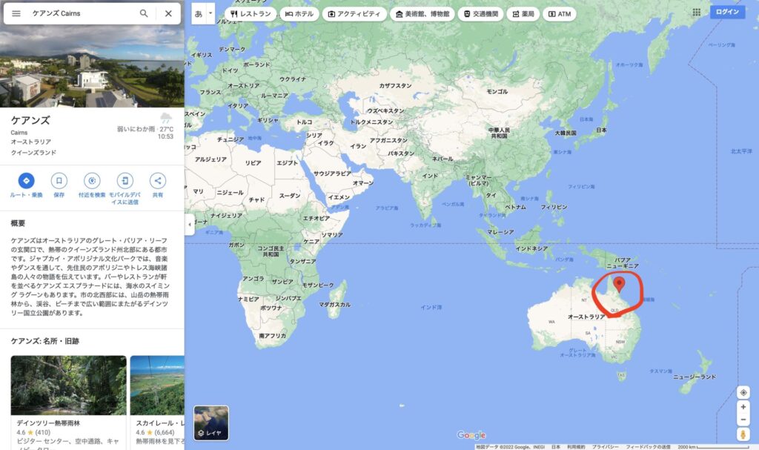The image size is (759, 450).
Task: Collapse the side panel with arrow tab
Action: 190,225
